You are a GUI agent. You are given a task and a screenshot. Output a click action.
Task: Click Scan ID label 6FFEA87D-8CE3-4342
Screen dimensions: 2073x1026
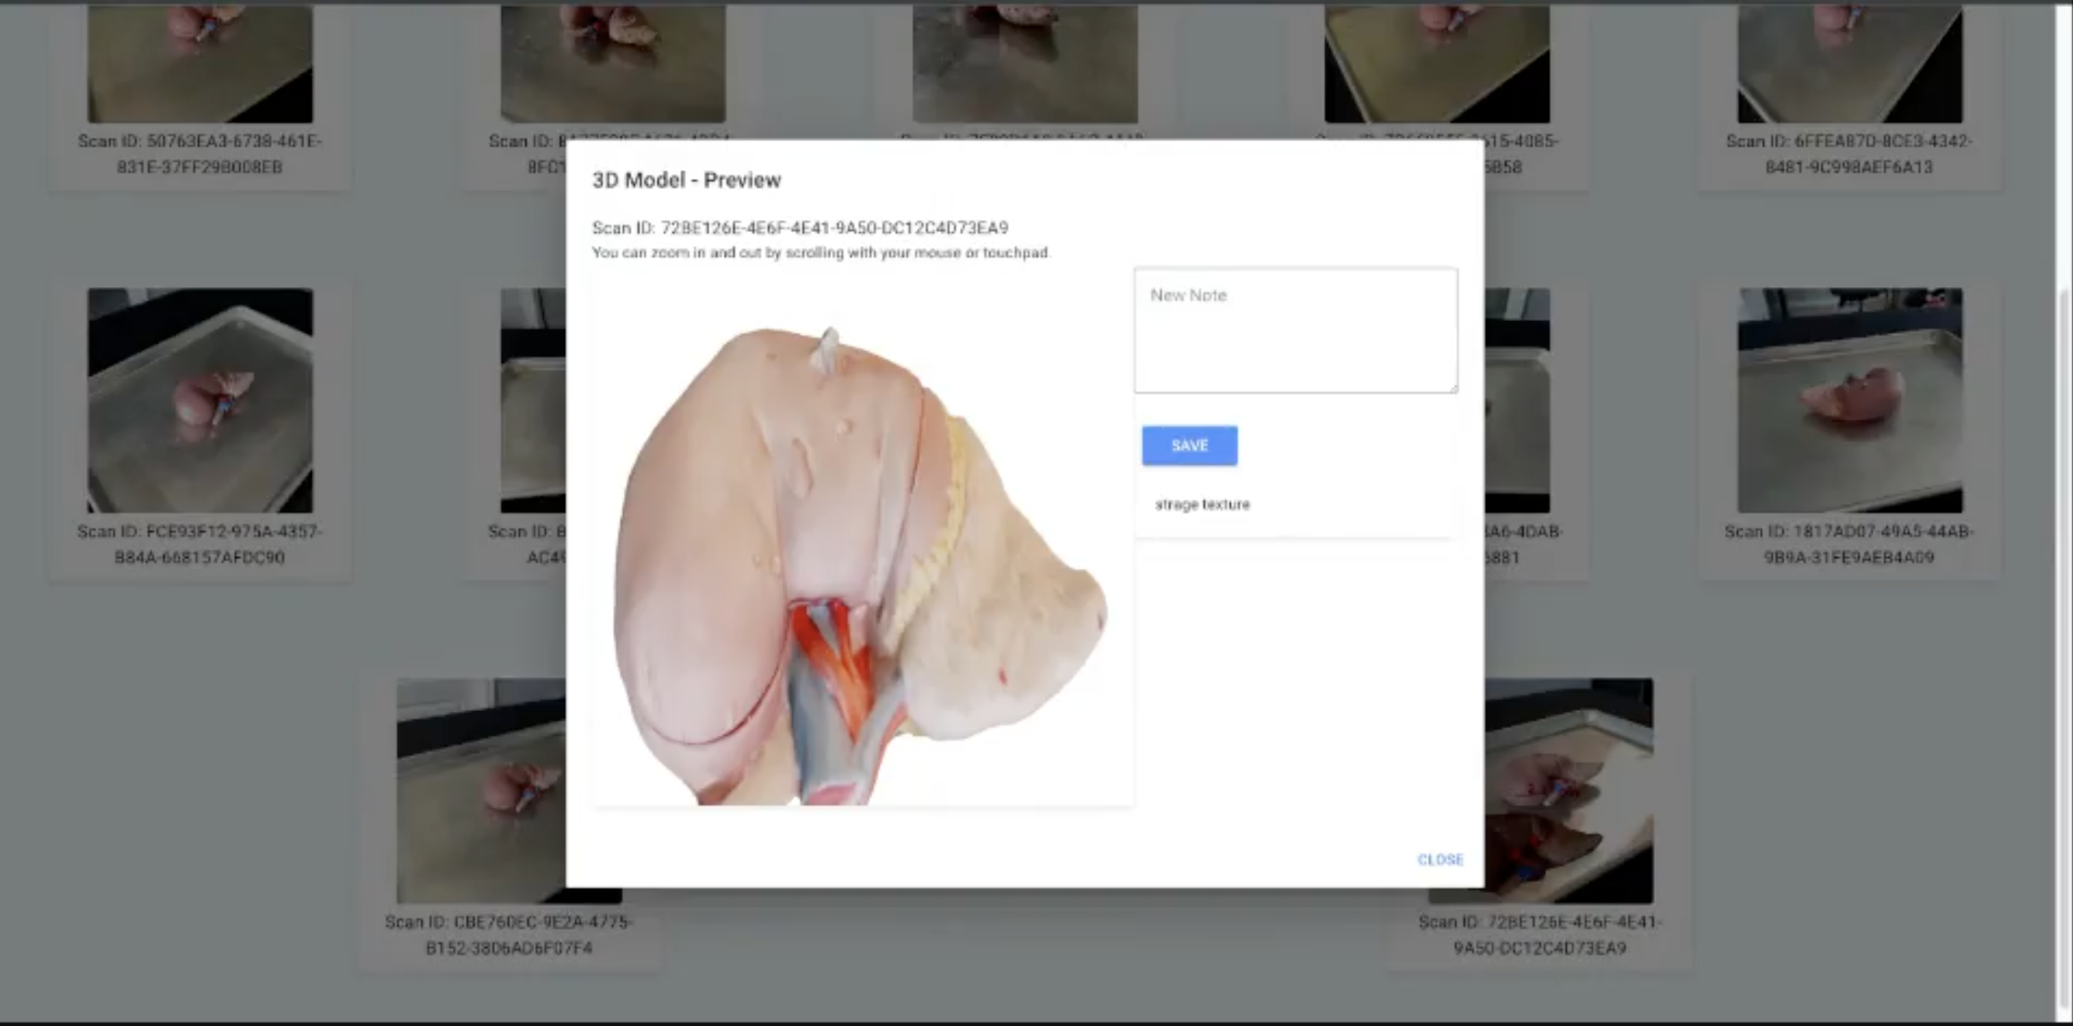click(x=1849, y=154)
